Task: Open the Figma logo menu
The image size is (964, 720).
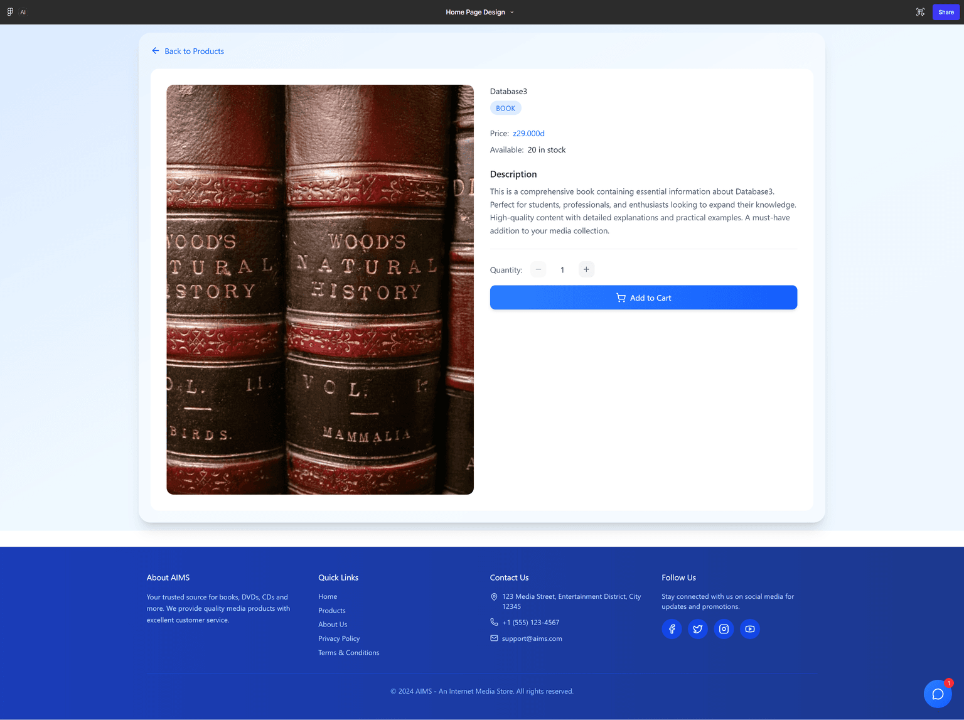Action: click(10, 12)
